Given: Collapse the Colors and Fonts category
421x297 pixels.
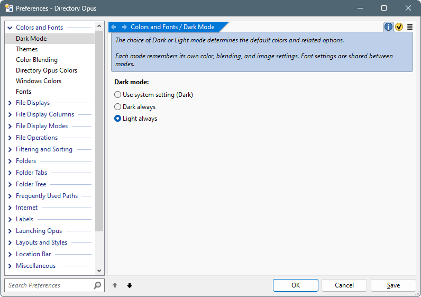Looking at the screenshot, I should point(10,28).
